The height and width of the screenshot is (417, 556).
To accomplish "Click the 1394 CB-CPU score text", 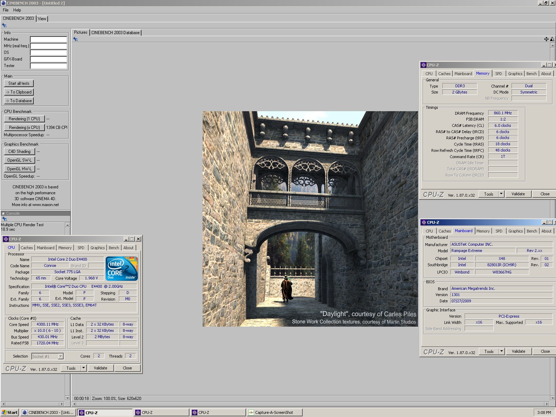I will [x=57, y=128].
